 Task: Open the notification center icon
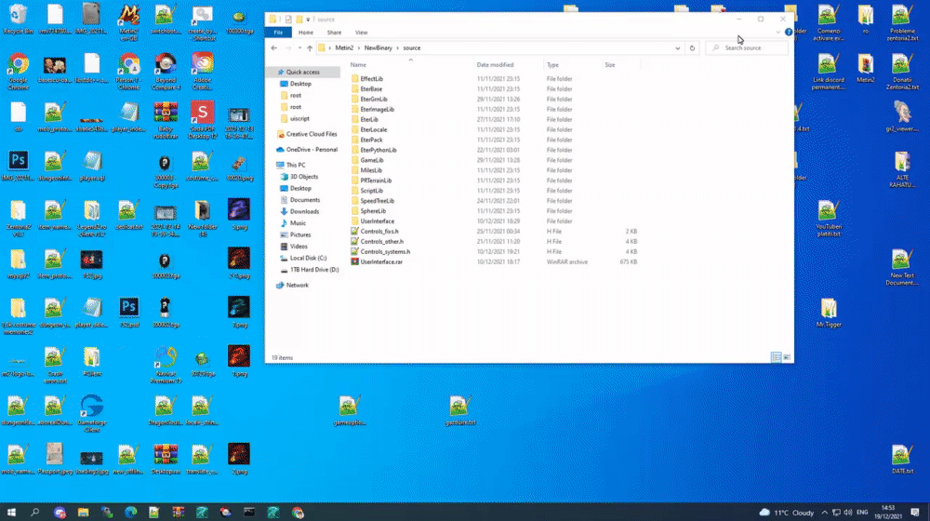pyautogui.click(x=914, y=512)
